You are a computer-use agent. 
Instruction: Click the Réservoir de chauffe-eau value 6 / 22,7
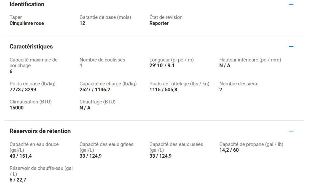17,180
